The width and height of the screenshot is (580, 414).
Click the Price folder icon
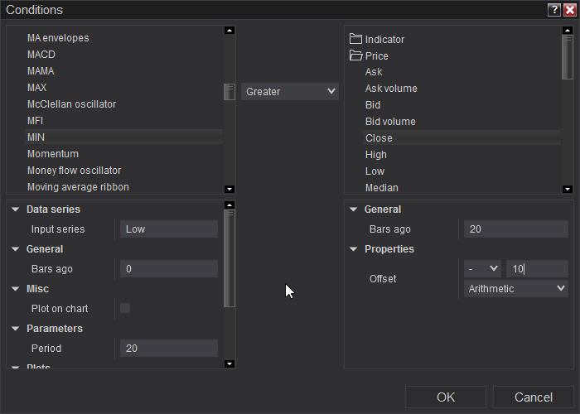click(x=356, y=55)
